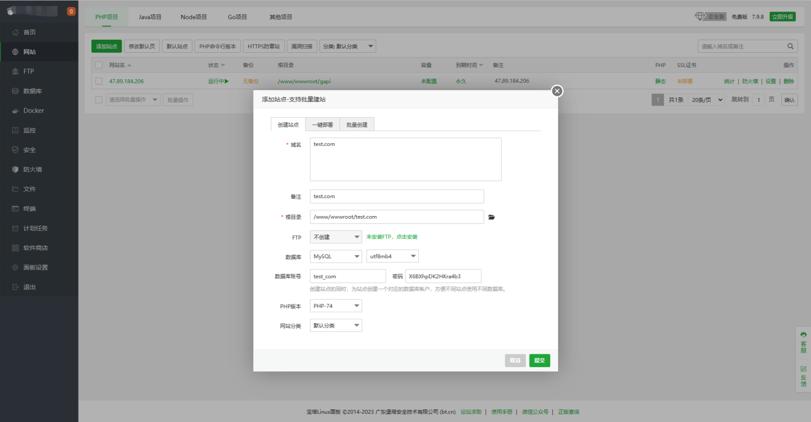Screen dimensions: 811x422
Task: Click the folder browse icon beside 根目录
Action: click(x=491, y=217)
